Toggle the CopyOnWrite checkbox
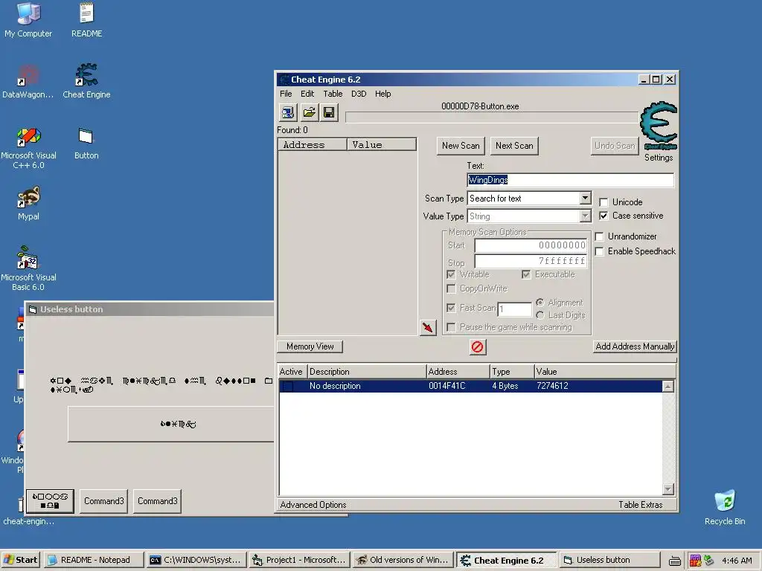762x571 pixels. click(x=451, y=288)
